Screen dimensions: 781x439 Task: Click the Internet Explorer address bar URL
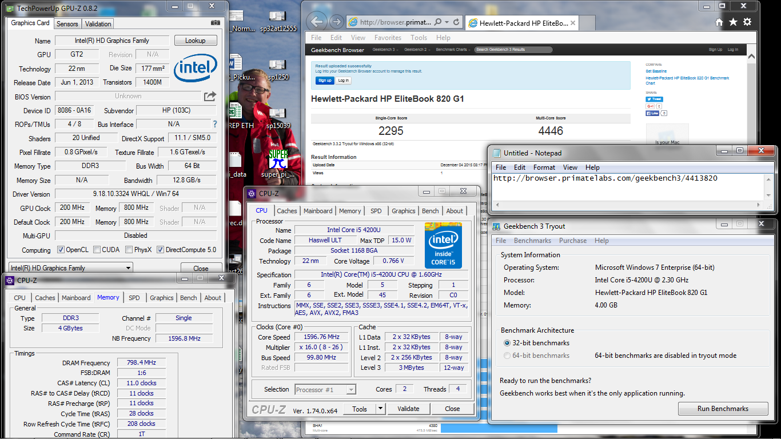click(395, 22)
